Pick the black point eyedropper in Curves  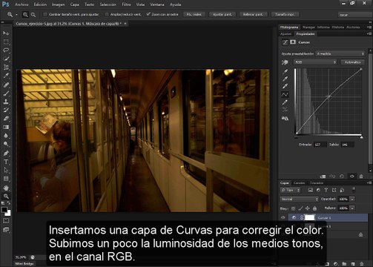tap(285, 72)
